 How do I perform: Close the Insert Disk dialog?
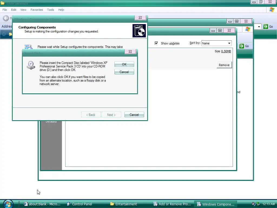130,51
